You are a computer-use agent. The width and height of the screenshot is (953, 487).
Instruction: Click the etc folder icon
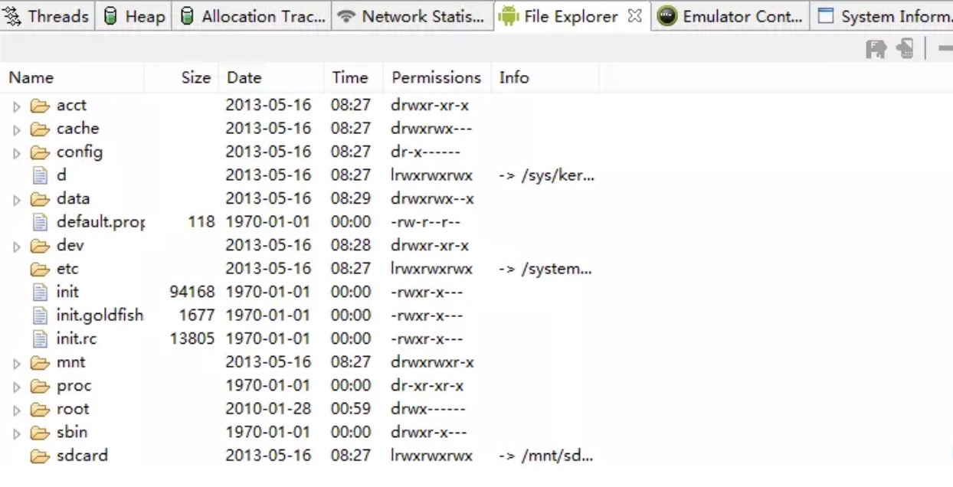click(x=40, y=270)
